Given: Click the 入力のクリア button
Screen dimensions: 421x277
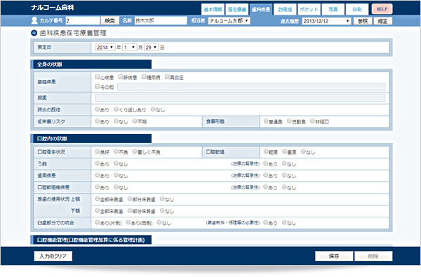Looking at the screenshot, I should 53,256.
